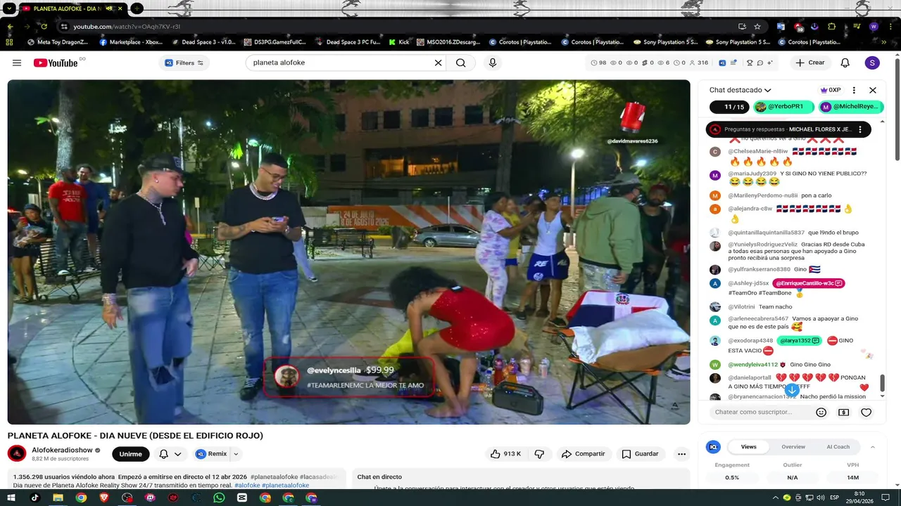Focus the 'Chatear como suscriptor' chat input
The width and height of the screenshot is (901, 506).
click(x=759, y=413)
